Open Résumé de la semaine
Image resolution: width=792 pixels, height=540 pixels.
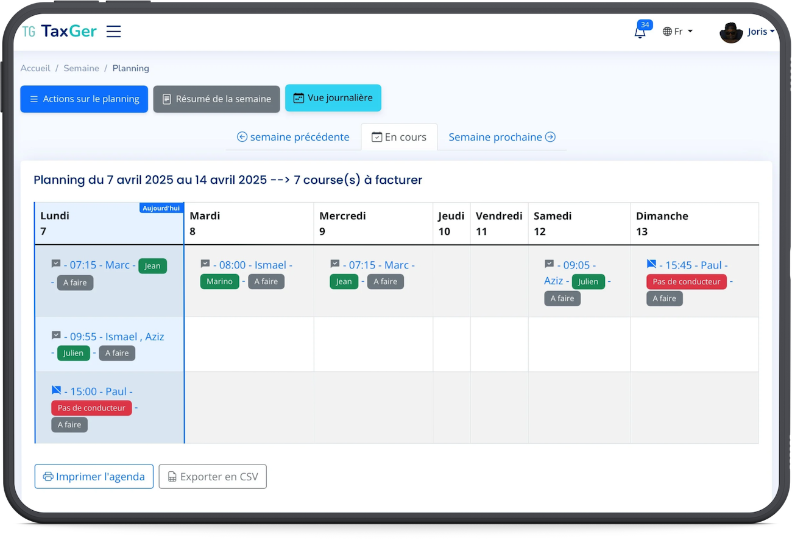pyautogui.click(x=216, y=99)
